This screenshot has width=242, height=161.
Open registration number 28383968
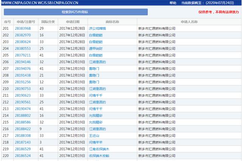pyautogui.click(x=23, y=29)
